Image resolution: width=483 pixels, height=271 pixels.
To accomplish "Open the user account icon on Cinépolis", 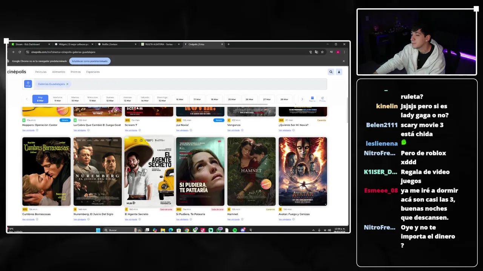I will click(x=339, y=72).
